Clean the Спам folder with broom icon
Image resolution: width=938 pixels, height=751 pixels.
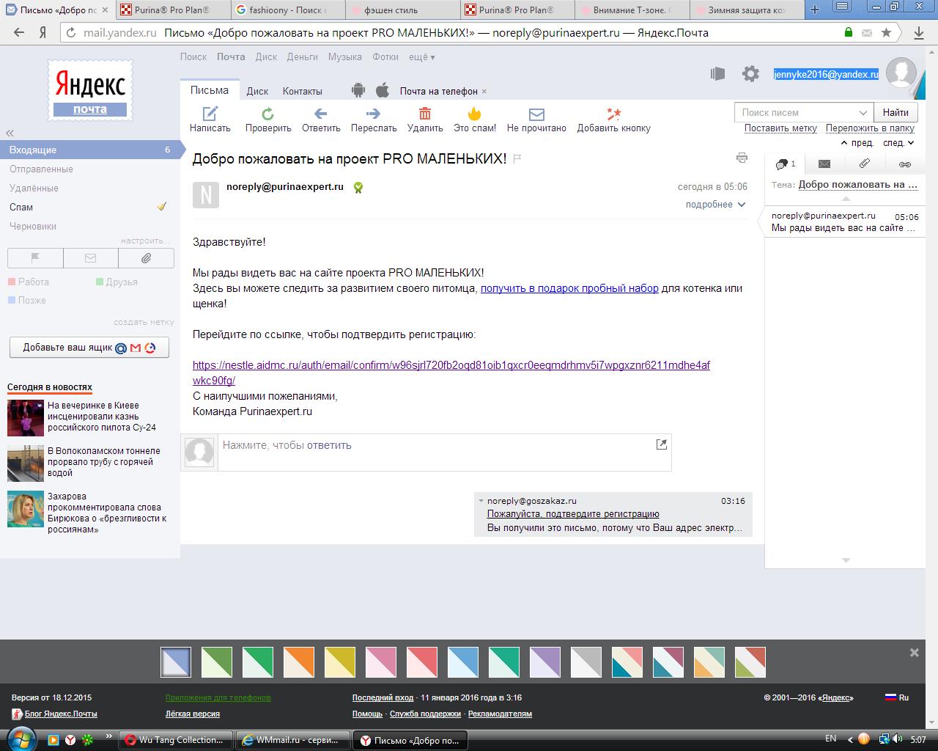162,207
